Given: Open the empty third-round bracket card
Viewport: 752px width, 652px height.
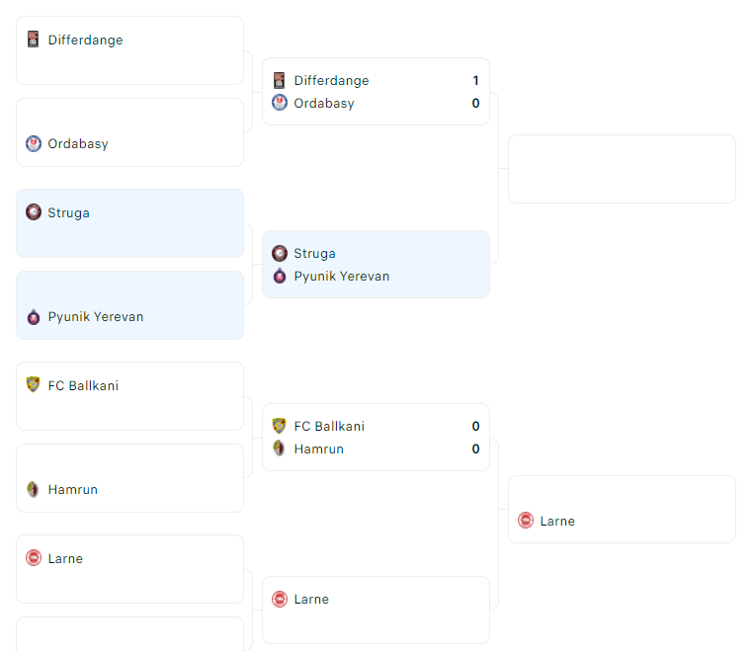Looking at the screenshot, I should [x=622, y=169].
